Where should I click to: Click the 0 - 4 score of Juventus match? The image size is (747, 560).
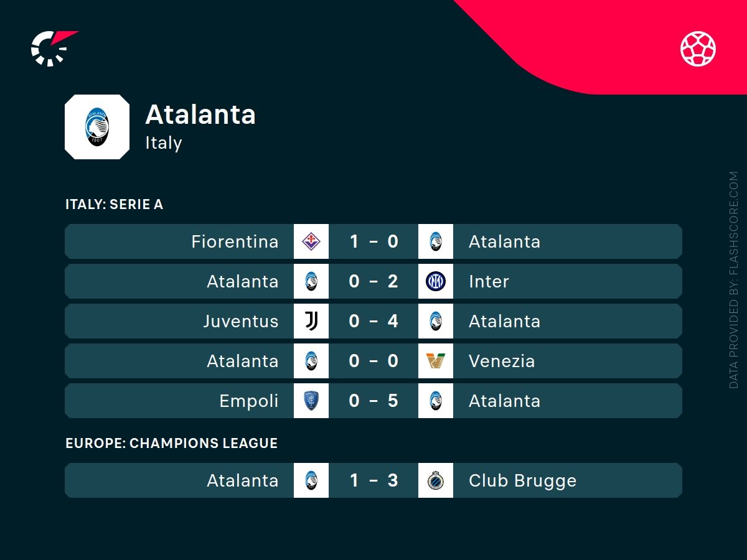coord(374,321)
